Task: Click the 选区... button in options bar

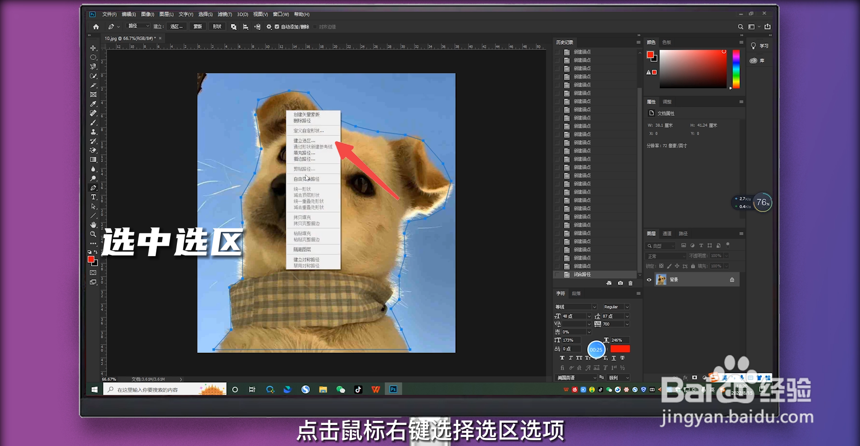Action: 176,27
